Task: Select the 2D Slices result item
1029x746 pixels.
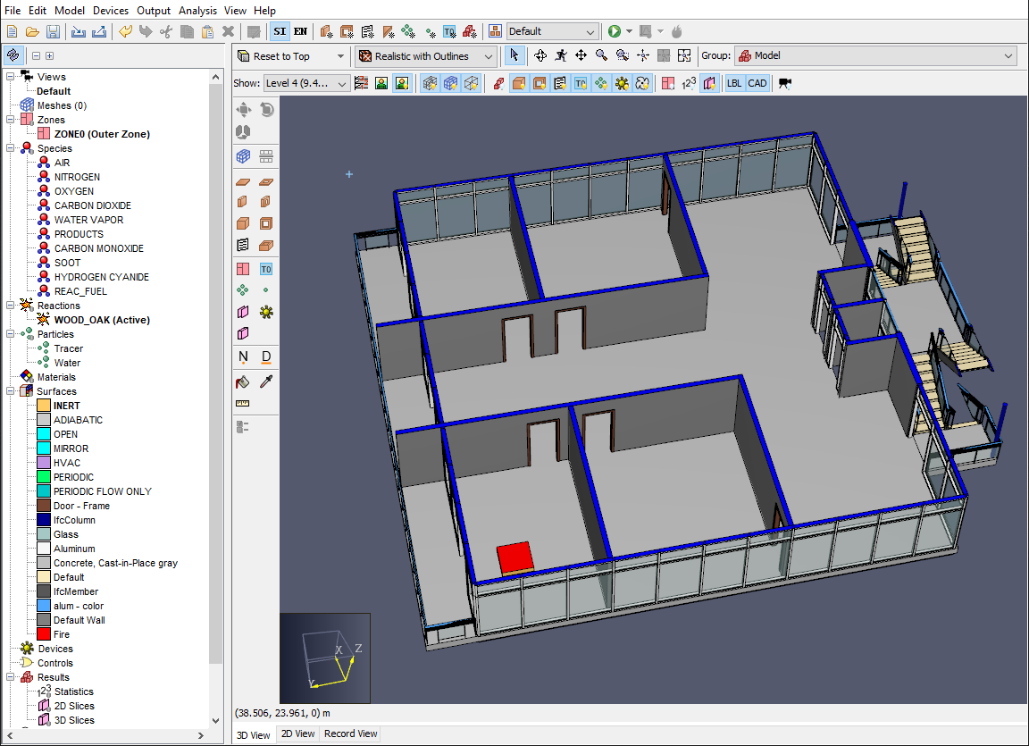Action: (74, 706)
